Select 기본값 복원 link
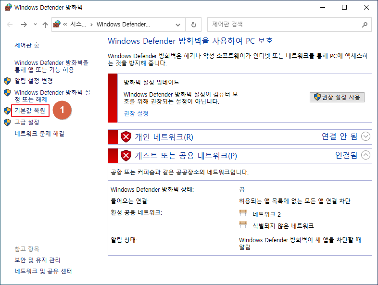The image size is (378, 285). (30, 111)
